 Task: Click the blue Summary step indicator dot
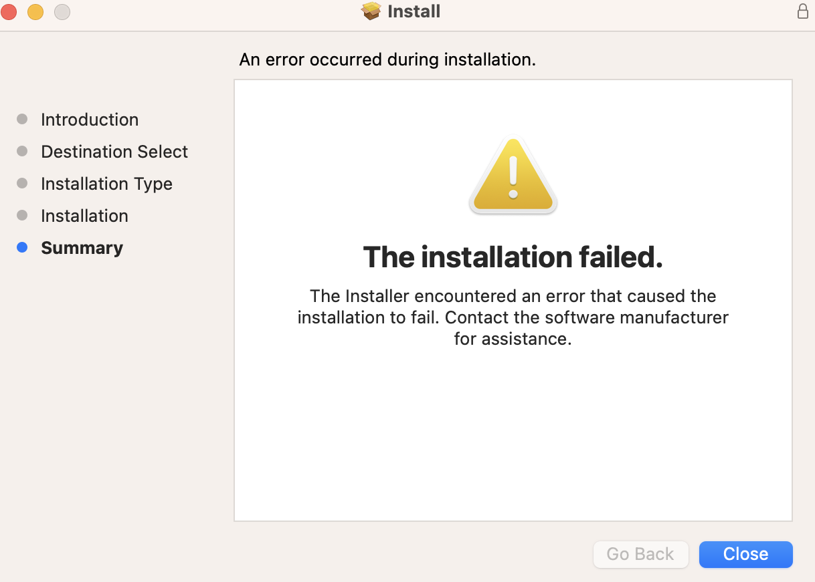[22, 247]
